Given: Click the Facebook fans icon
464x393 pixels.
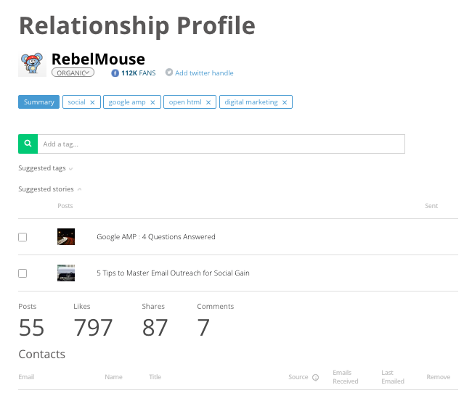Looking at the screenshot, I should [115, 73].
